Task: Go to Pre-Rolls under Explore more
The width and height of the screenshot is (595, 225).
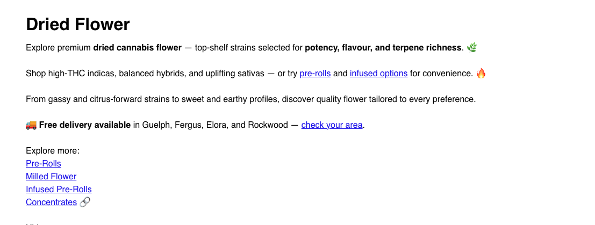Action: click(44, 164)
